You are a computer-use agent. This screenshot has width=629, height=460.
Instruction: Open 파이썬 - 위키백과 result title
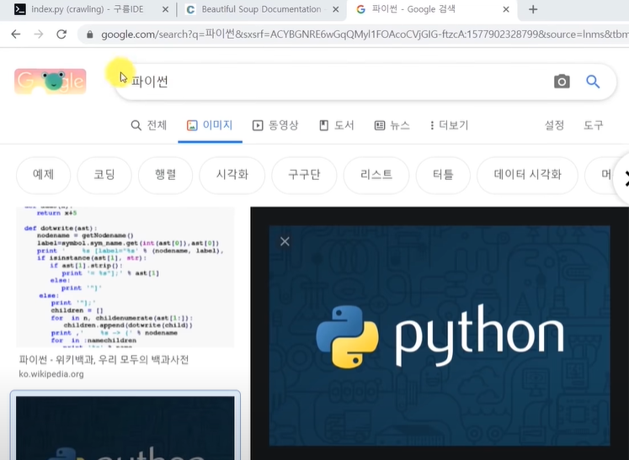[104, 360]
